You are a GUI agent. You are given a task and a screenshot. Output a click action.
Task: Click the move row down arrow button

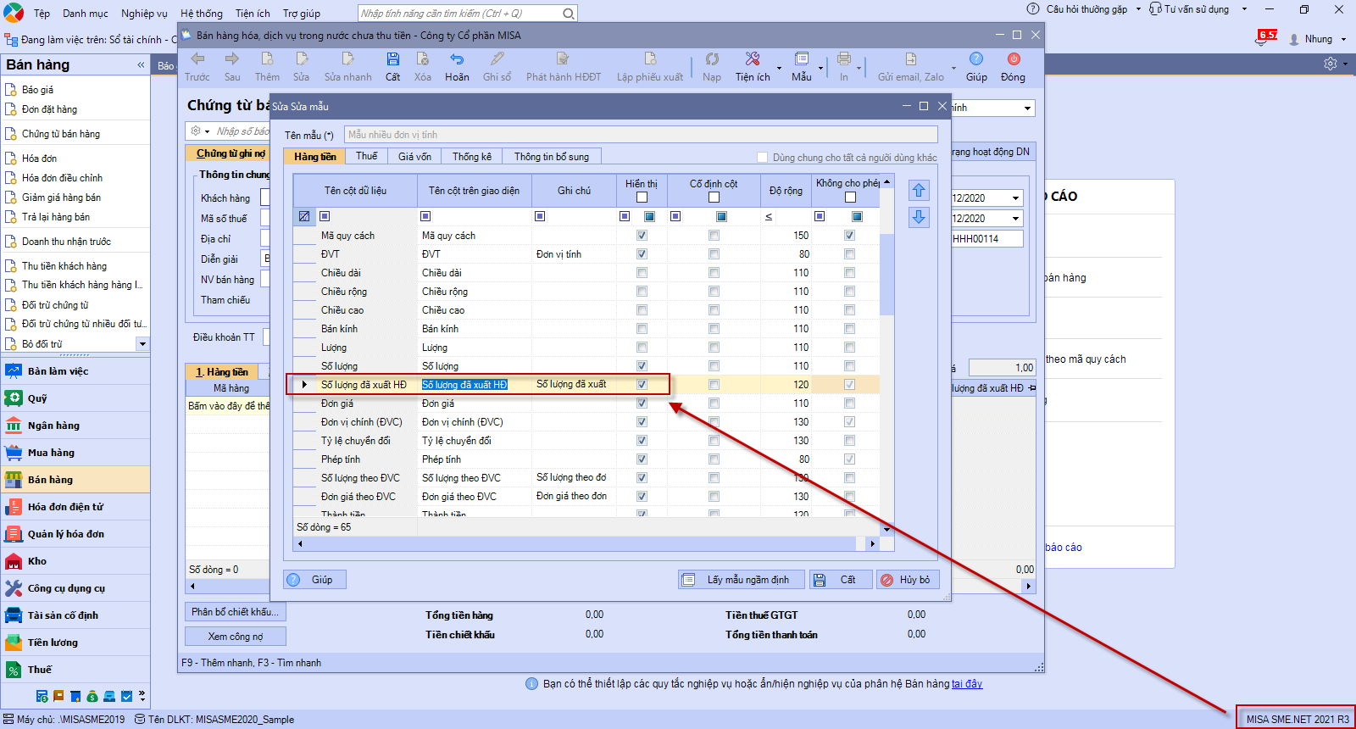[919, 218]
